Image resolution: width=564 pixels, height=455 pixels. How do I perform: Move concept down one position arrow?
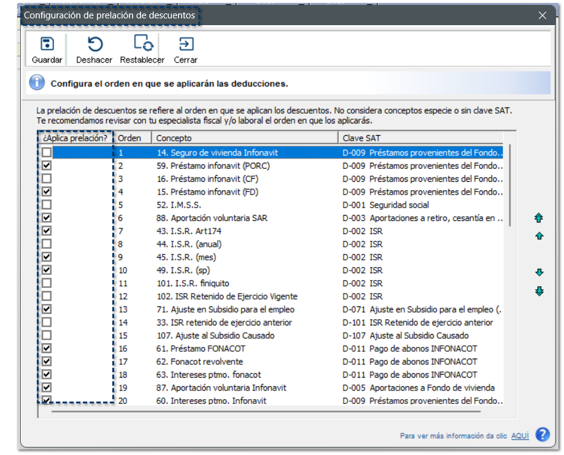point(539,273)
